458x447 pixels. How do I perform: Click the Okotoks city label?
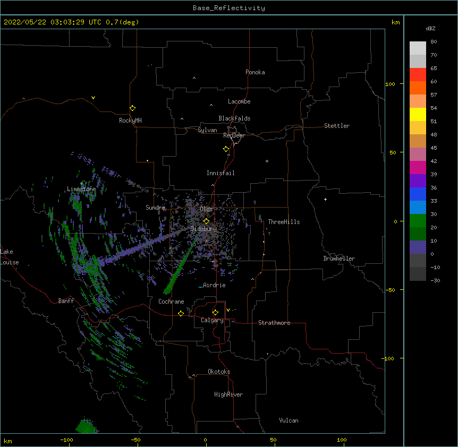[219, 372]
